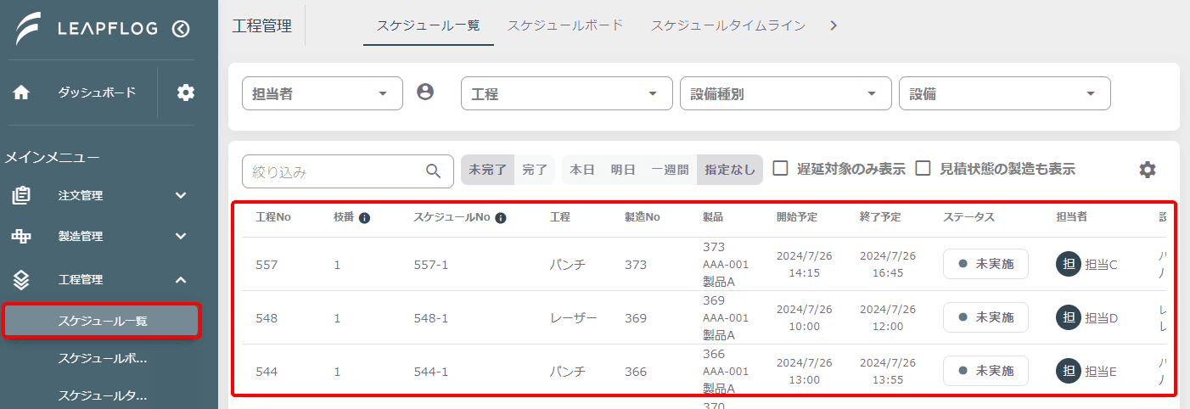
Task: Click the info icon next to スケジュールNo
Action: point(501,218)
